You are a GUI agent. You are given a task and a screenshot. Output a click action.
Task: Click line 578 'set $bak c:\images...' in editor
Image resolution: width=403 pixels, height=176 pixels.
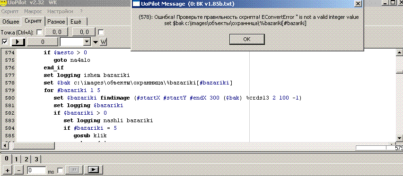coord(138,83)
